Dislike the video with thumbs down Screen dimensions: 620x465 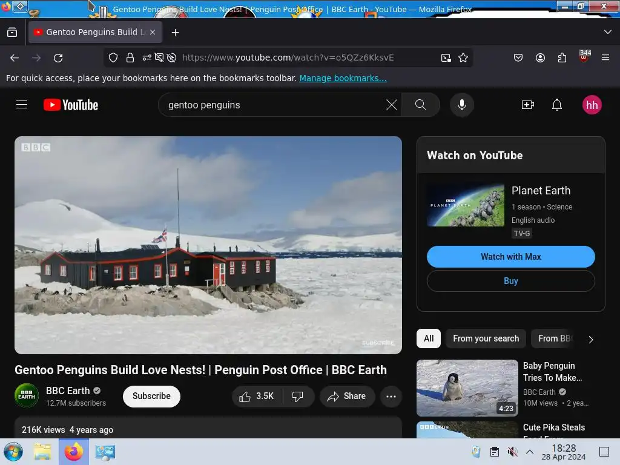point(298,396)
